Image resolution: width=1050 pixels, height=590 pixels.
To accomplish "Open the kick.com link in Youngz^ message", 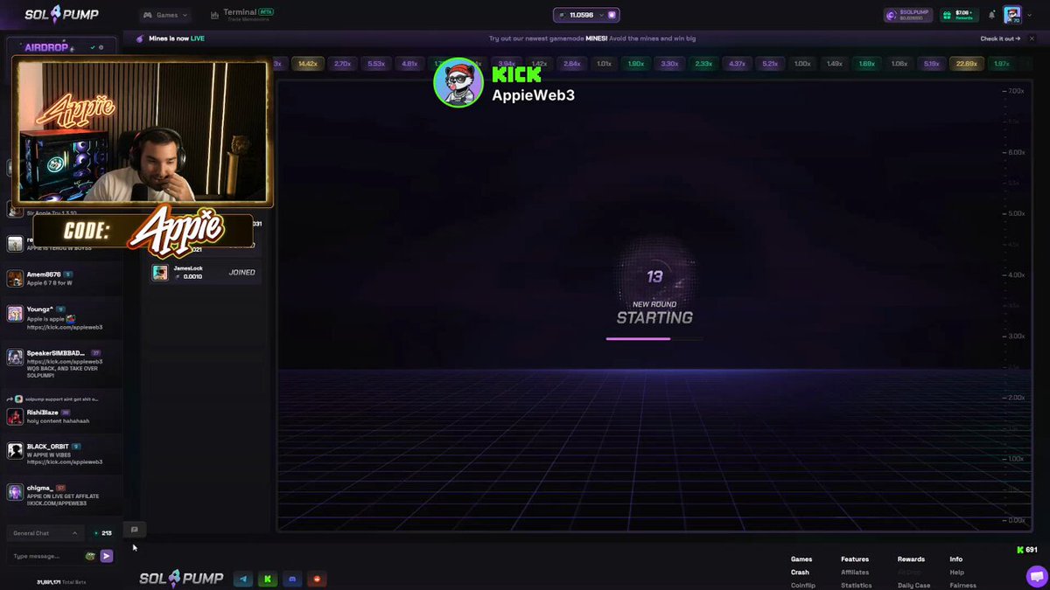I will (65, 327).
